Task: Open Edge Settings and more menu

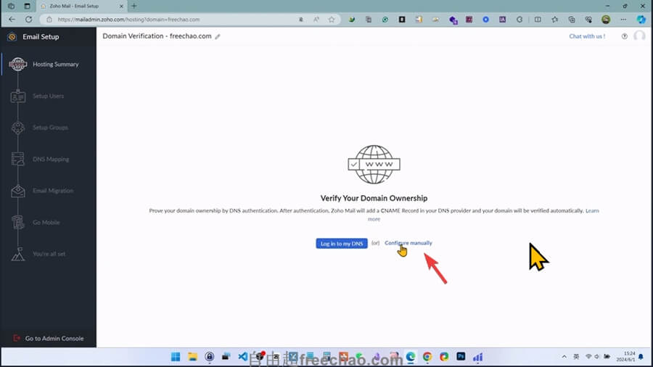Action: click(x=623, y=20)
